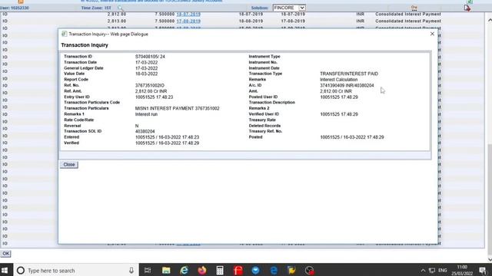Open the blue round mail app icon

(255, 271)
